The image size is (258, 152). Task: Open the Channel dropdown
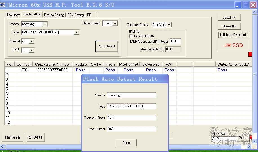pos(32,41)
